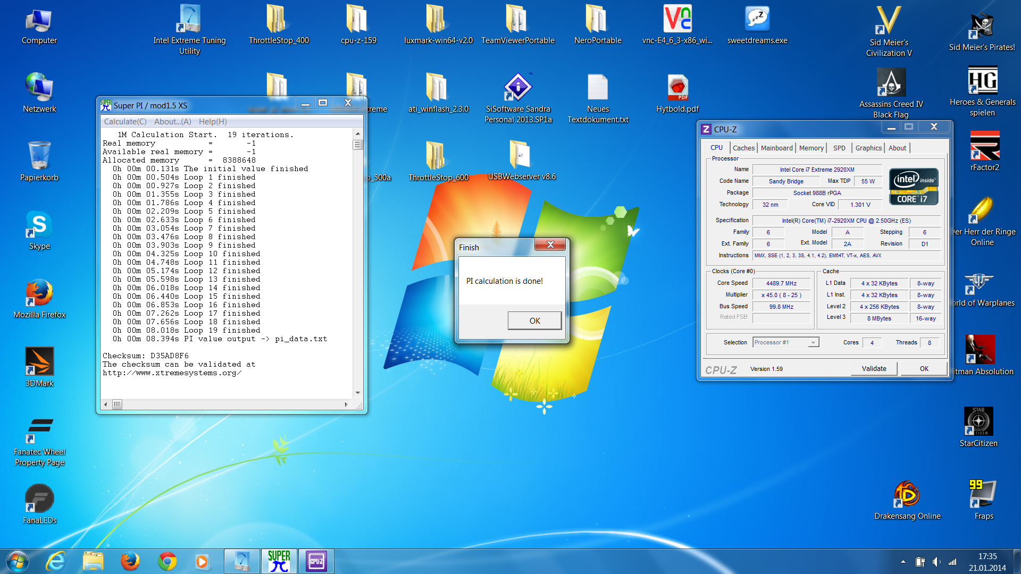Expand the Processor #1 selection dropdown
The width and height of the screenshot is (1021, 574).
click(813, 343)
